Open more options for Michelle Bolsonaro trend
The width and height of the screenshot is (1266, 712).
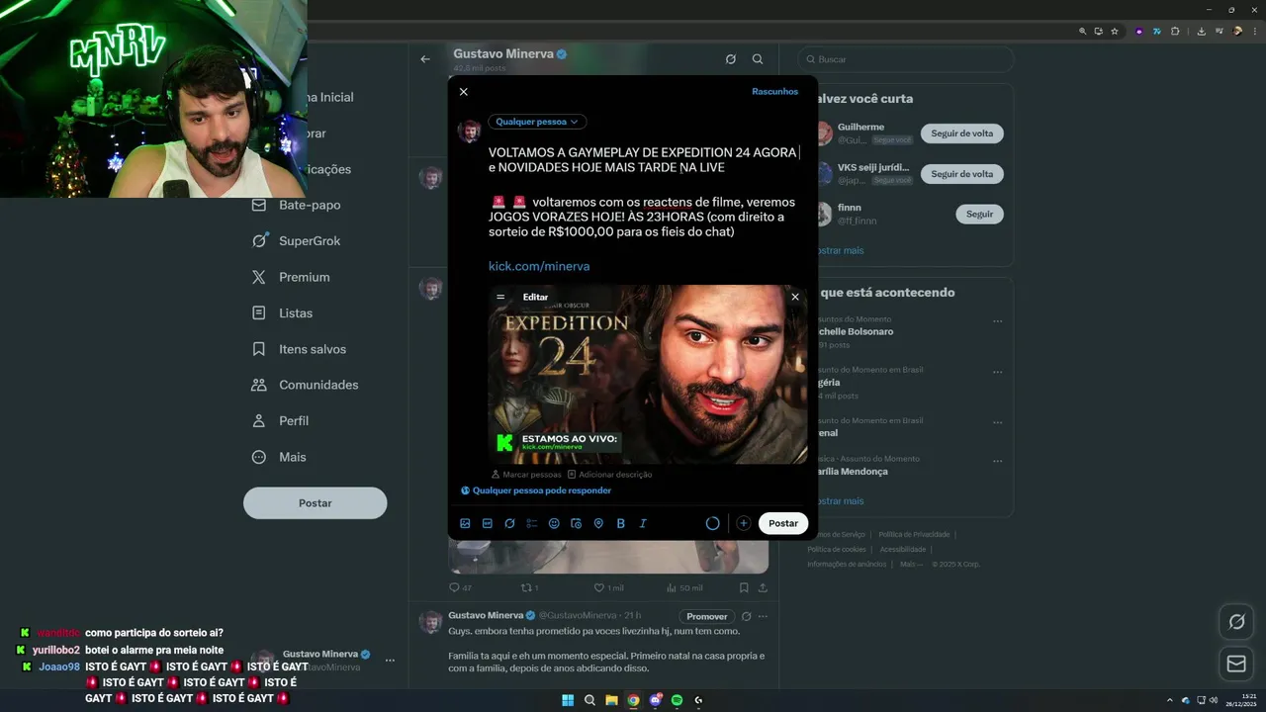click(997, 321)
